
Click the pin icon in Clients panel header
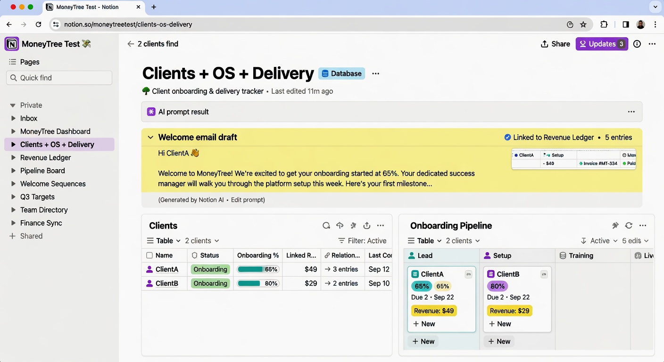point(353,226)
